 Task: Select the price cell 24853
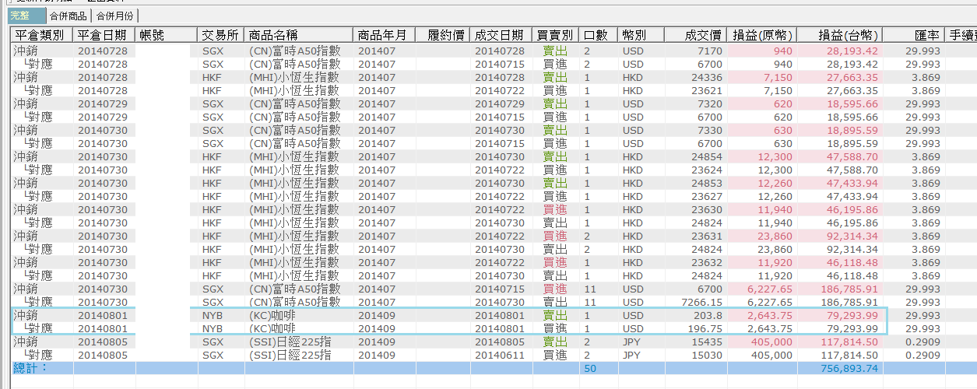[x=696, y=183]
